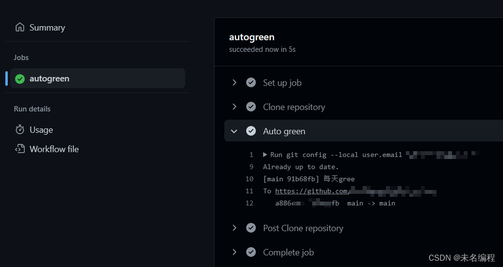Expand the Post Clone repository chevron

pyautogui.click(x=234, y=228)
